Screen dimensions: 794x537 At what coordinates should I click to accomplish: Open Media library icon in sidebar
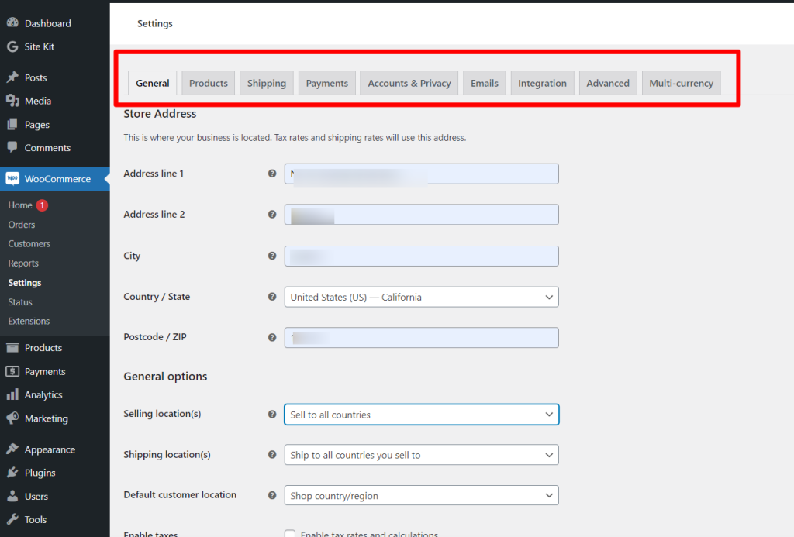point(12,101)
